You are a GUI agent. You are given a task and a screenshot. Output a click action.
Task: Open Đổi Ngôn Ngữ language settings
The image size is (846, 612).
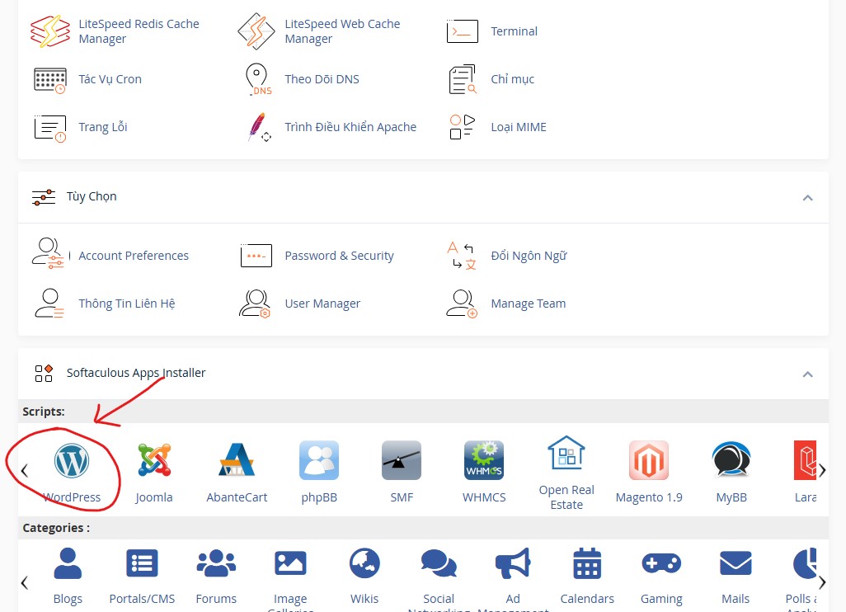529,256
